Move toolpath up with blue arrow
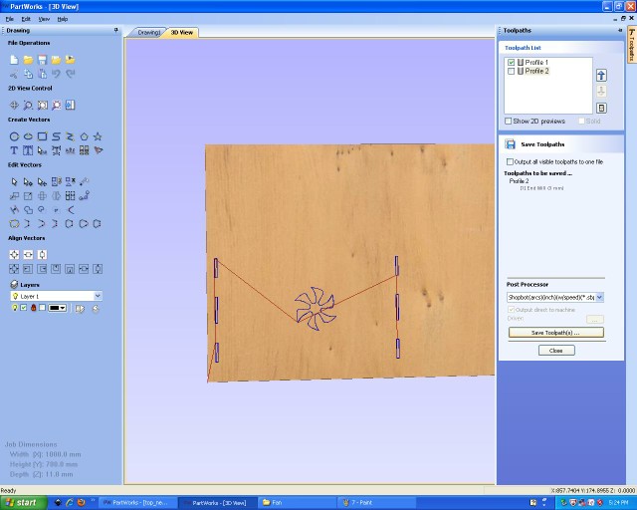Viewport: 637px width, 510px height. (x=601, y=76)
